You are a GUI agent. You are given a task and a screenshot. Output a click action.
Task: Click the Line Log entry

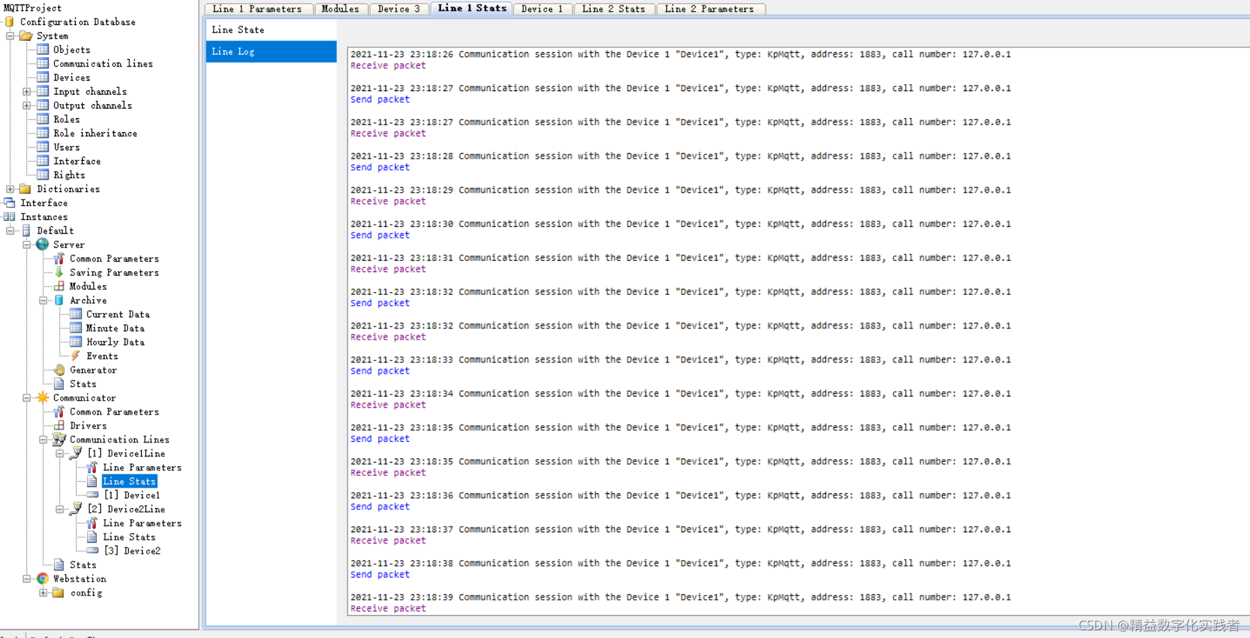point(233,51)
